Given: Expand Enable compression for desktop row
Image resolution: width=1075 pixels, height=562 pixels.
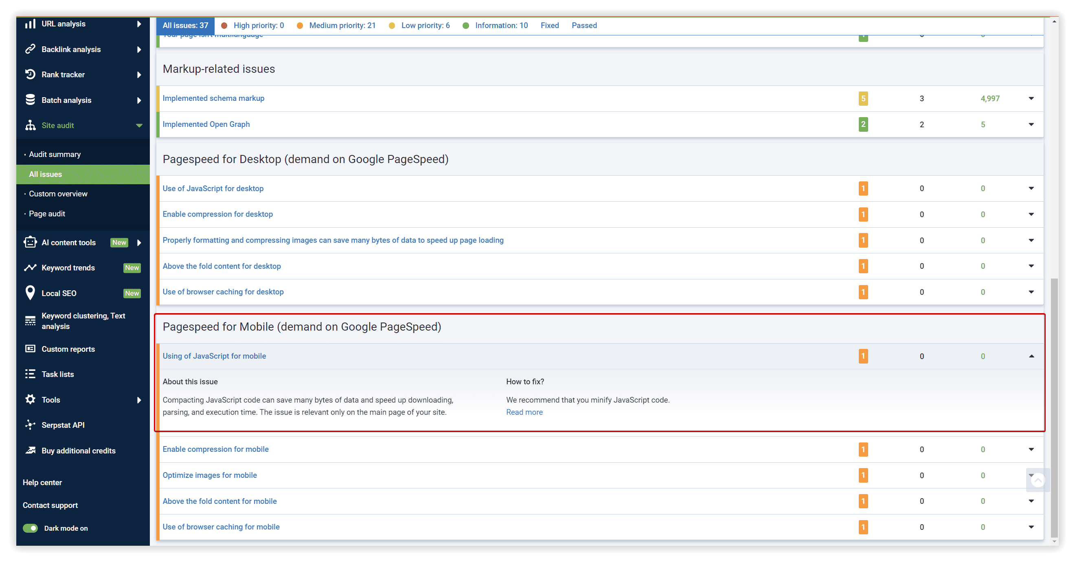Looking at the screenshot, I should click(1031, 214).
